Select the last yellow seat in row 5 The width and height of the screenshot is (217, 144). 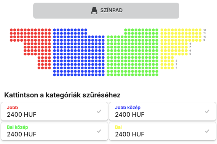tap(186, 54)
